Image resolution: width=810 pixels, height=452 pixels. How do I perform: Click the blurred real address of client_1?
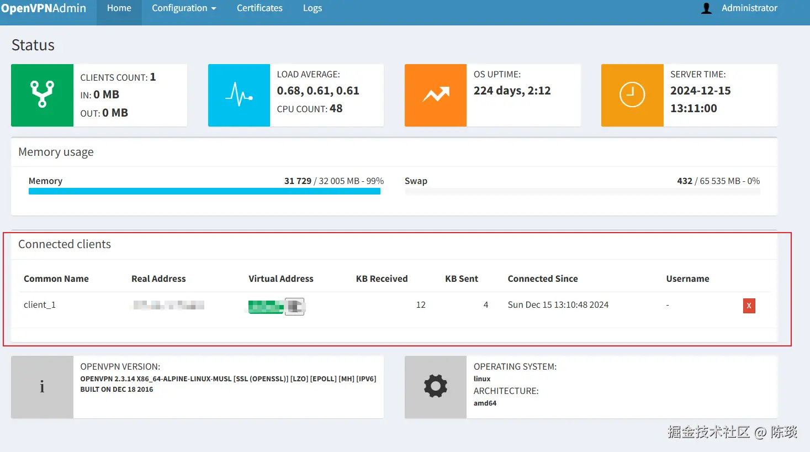pyautogui.click(x=168, y=305)
